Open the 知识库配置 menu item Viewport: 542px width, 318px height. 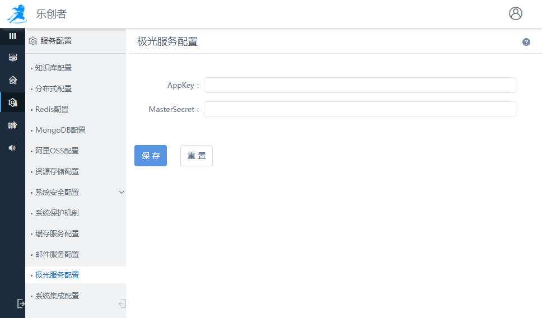[x=53, y=68]
